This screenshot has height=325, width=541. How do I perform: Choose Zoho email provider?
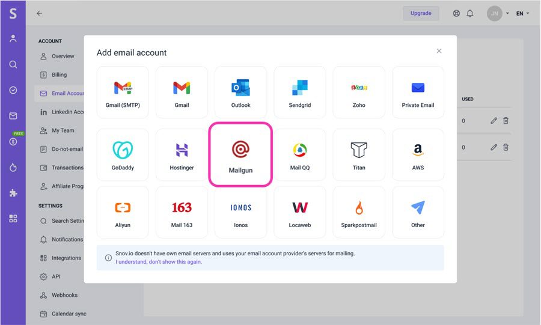point(359,93)
